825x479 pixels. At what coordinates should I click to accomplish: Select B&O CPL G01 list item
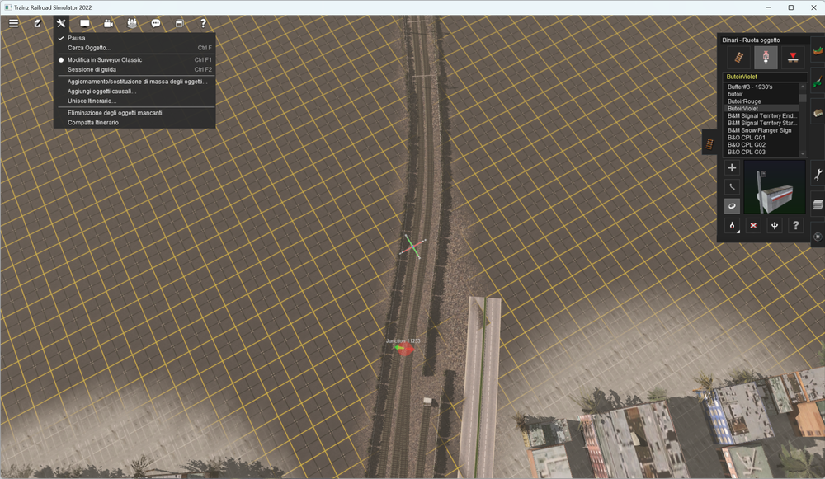[761, 138]
